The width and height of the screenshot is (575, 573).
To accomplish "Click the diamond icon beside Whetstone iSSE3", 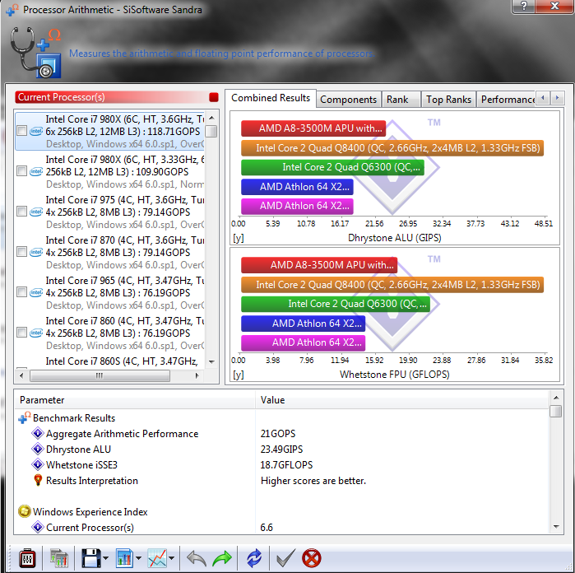I will point(37,464).
